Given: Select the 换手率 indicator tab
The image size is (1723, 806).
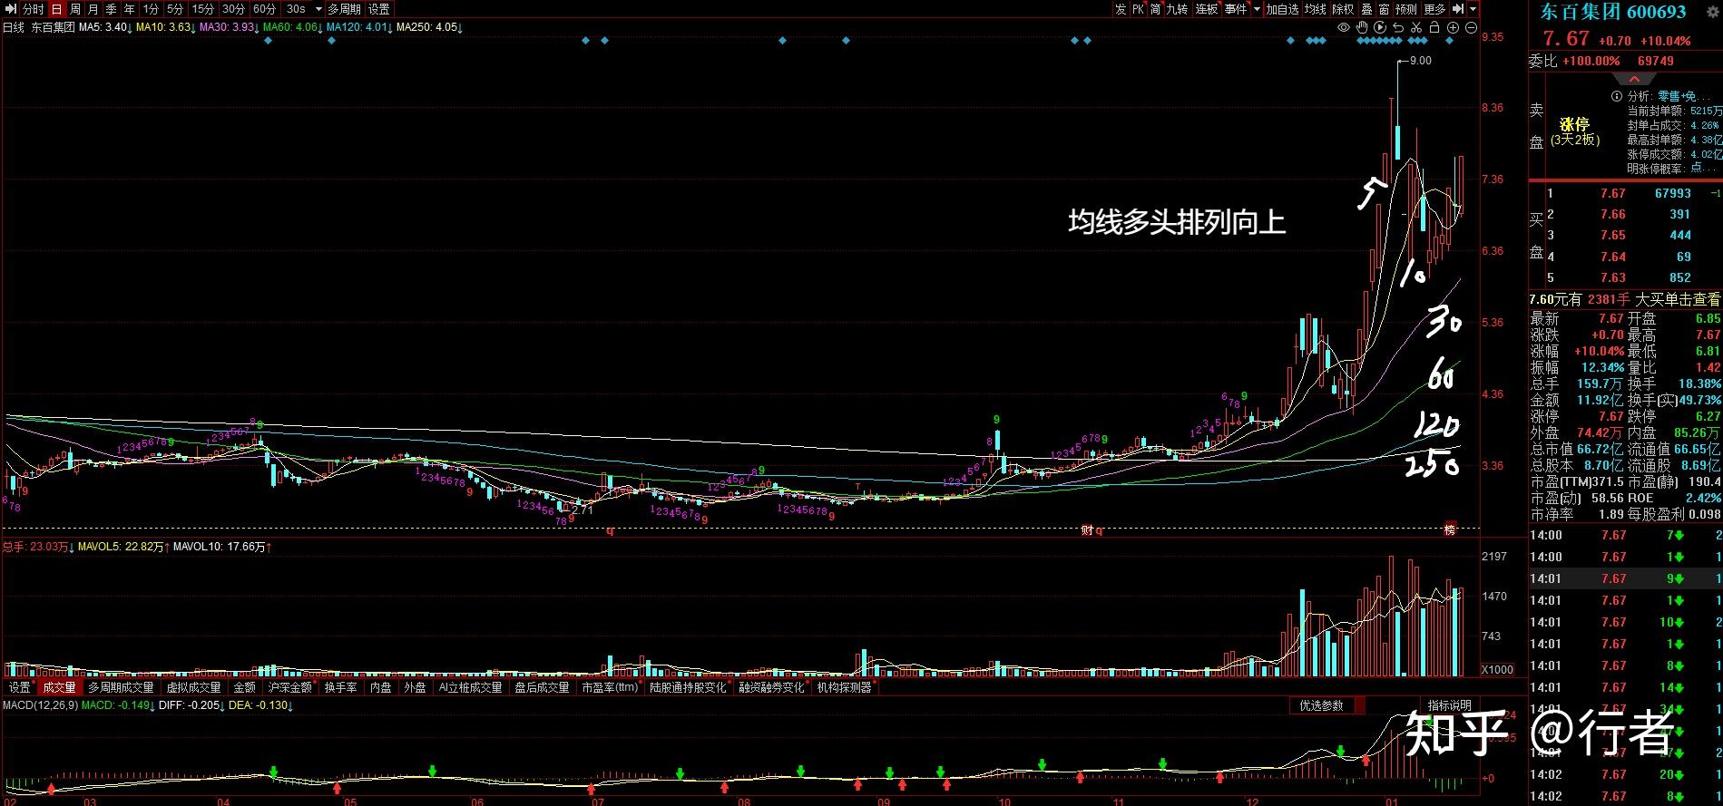Looking at the screenshot, I should click(340, 688).
